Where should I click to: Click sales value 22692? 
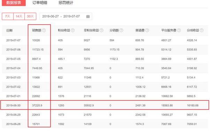[36, 96]
